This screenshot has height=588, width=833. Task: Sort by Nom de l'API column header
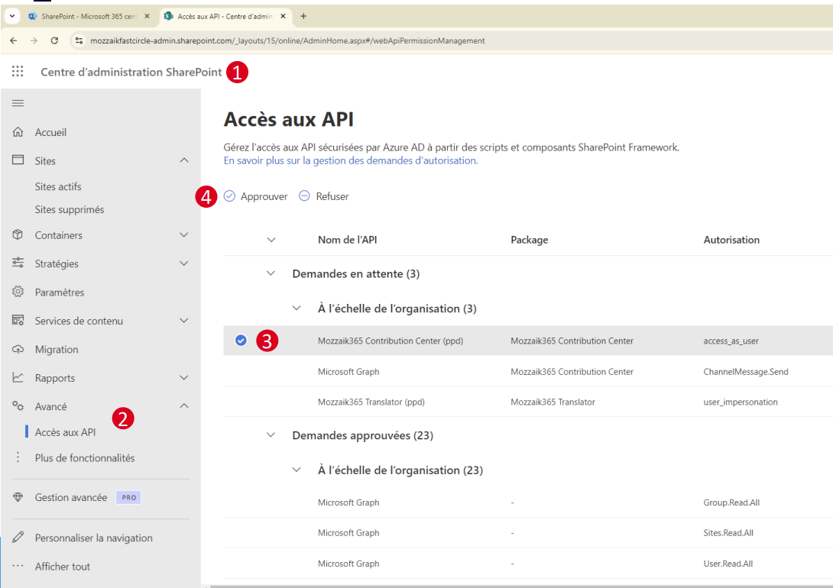[x=348, y=240]
